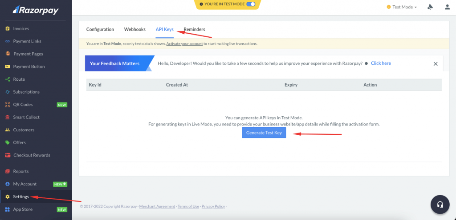Screen dimensions: 456x220
Task: Open the Terms of Use link
Action: click(188, 206)
